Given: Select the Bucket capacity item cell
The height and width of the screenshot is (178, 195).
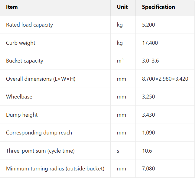Looking at the screenshot, I should click(24, 61).
